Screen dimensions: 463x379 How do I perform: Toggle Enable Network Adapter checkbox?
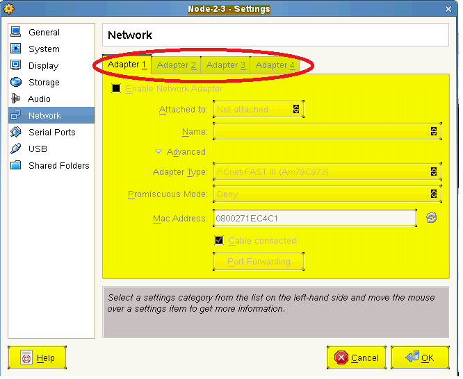click(x=116, y=89)
